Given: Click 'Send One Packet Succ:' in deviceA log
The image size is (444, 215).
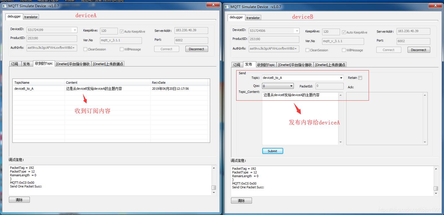Looking at the screenshot, I should pyautogui.click(x=26, y=186).
